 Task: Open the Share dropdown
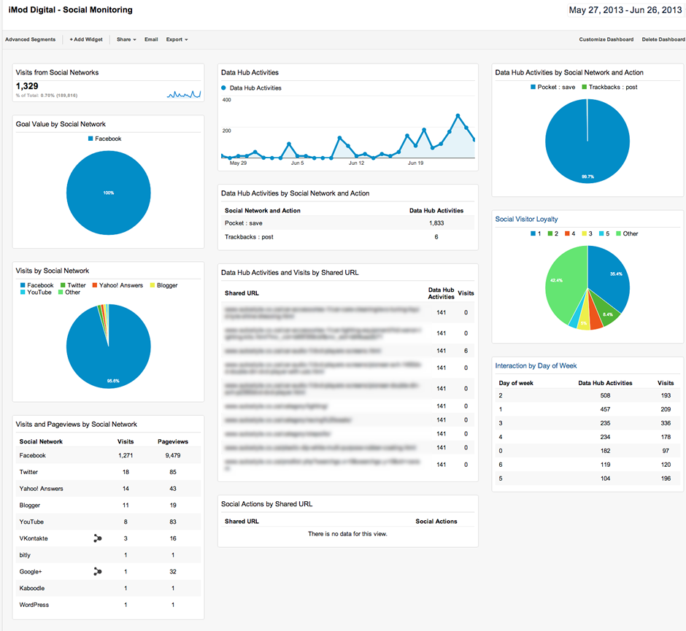(126, 39)
